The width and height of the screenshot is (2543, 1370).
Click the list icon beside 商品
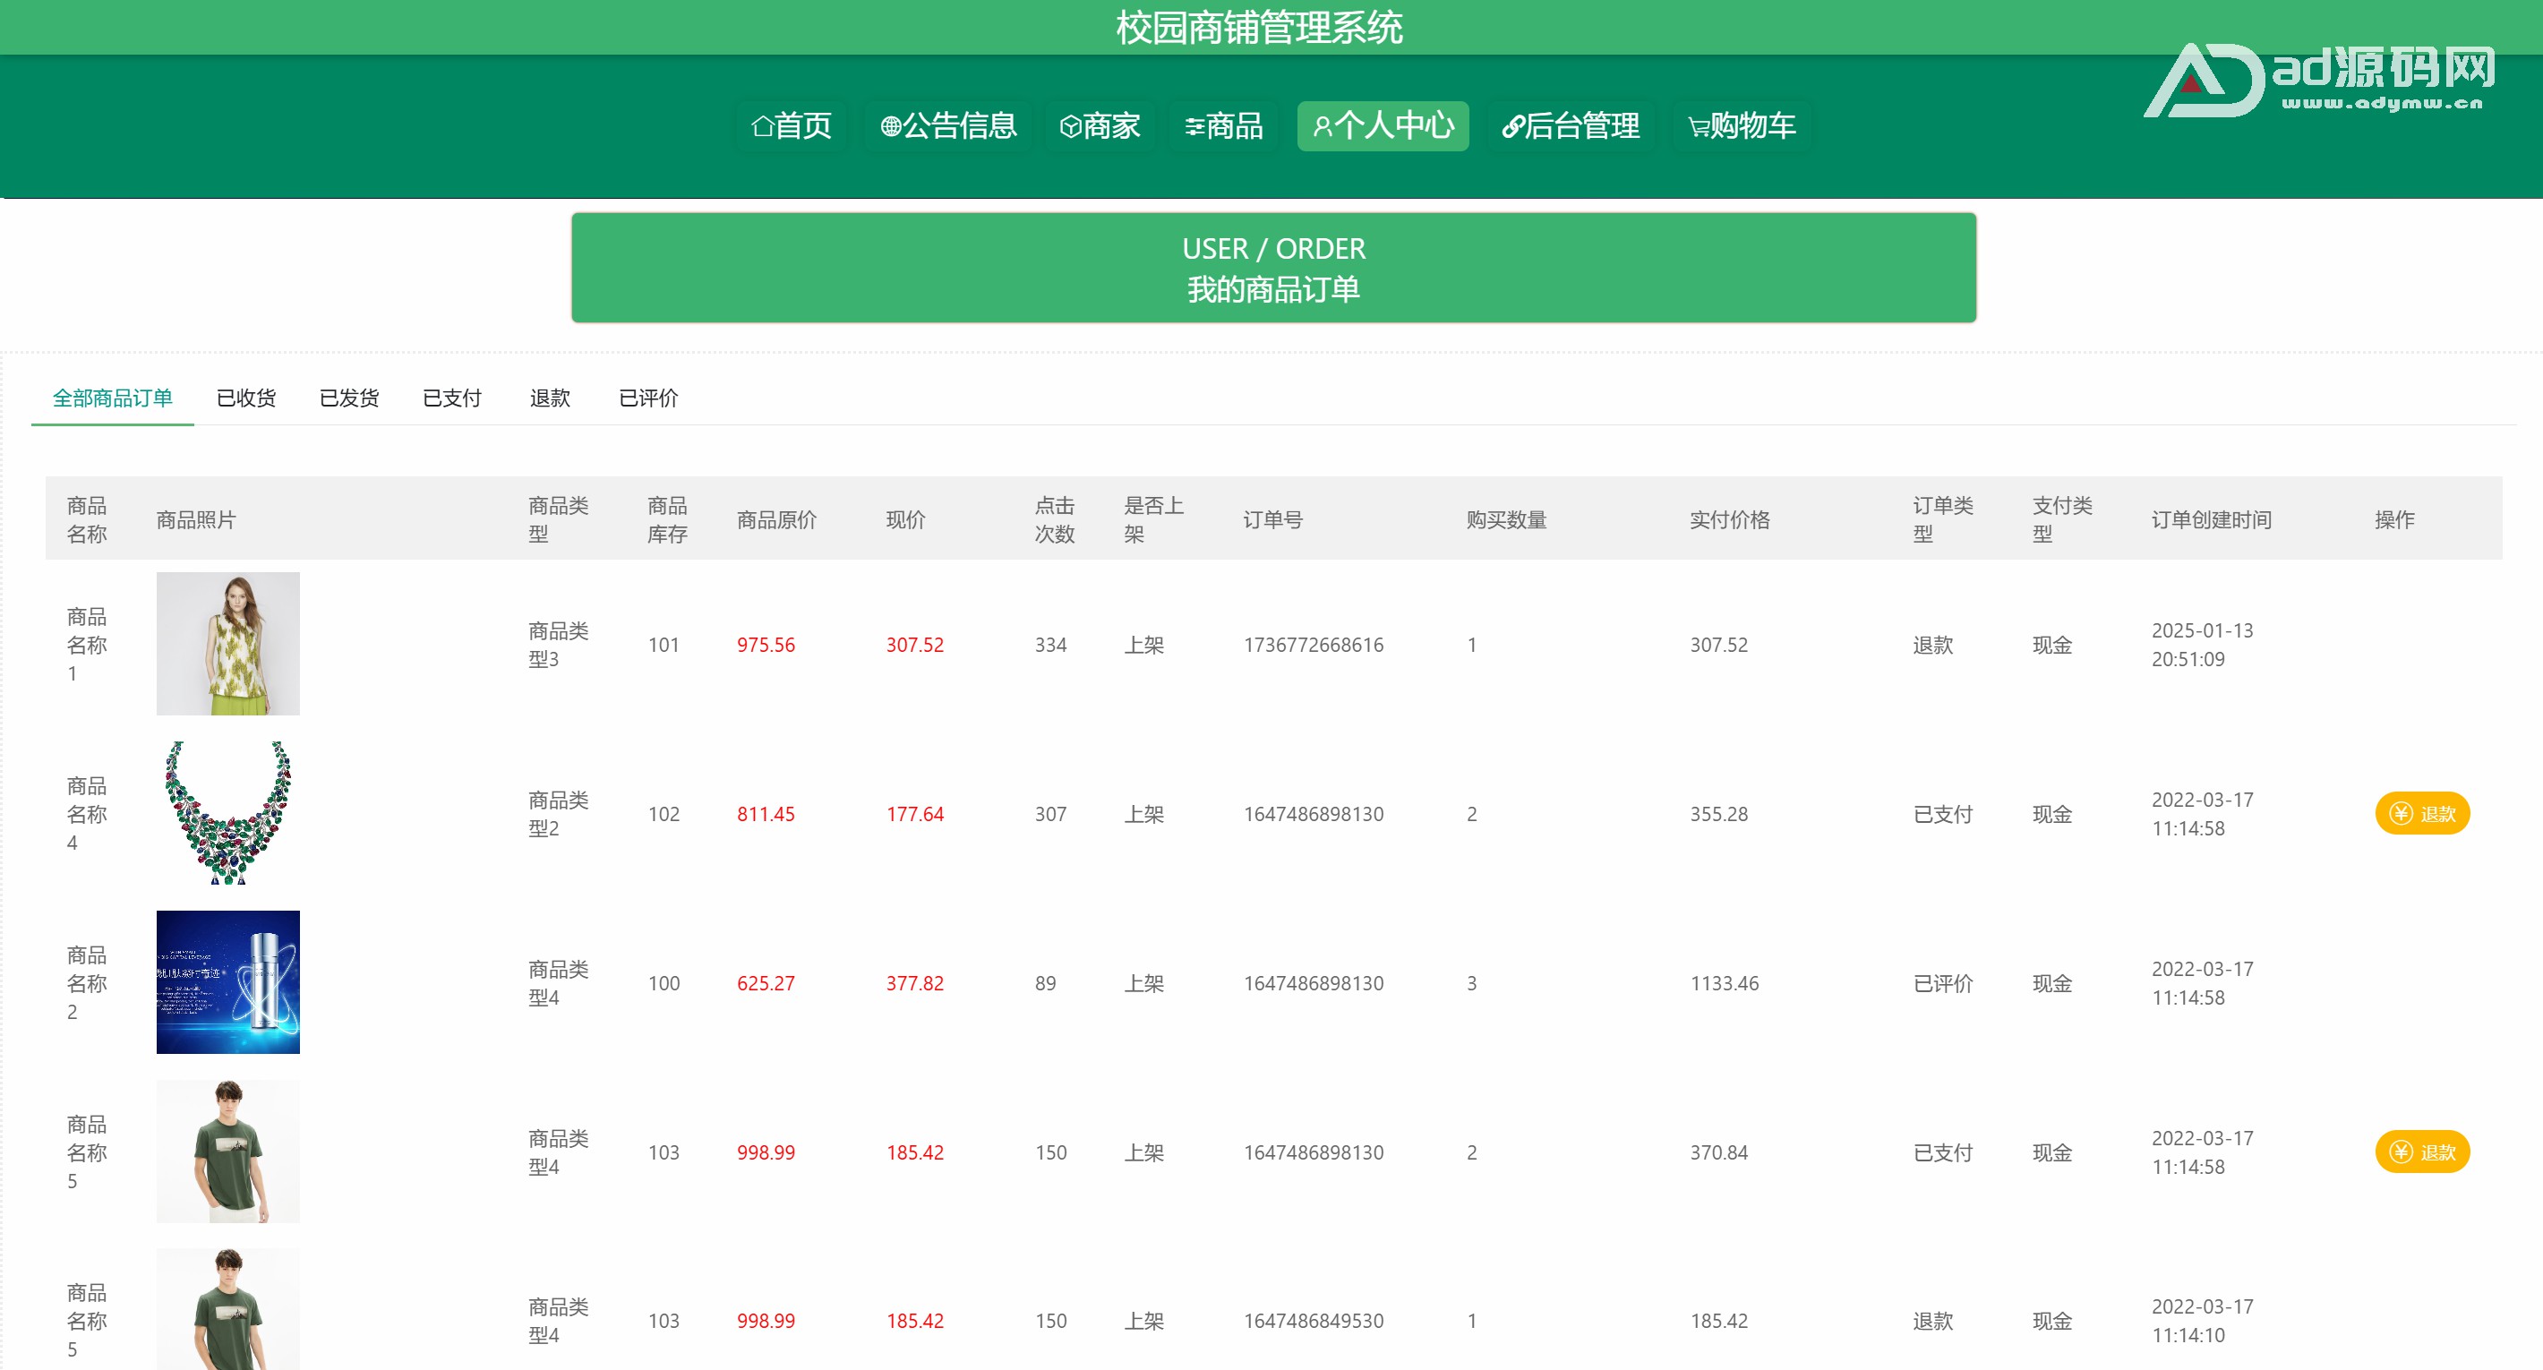1194,126
